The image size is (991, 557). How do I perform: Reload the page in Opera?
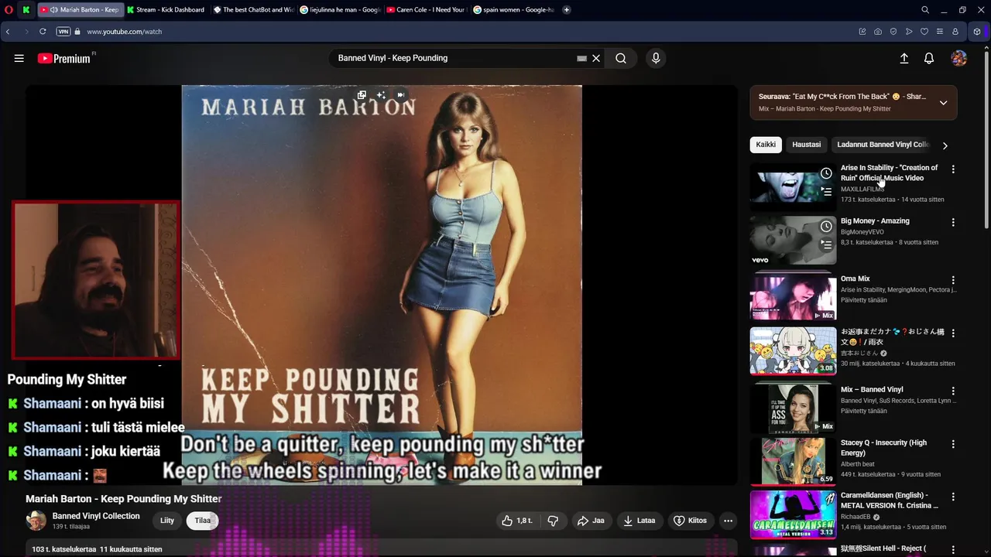[x=43, y=32]
